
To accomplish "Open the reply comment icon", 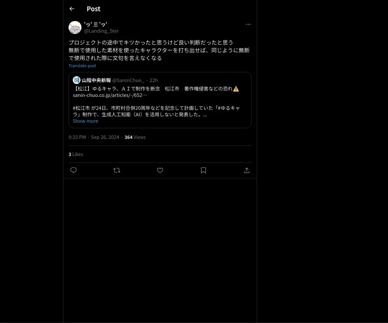I will 73,170.
